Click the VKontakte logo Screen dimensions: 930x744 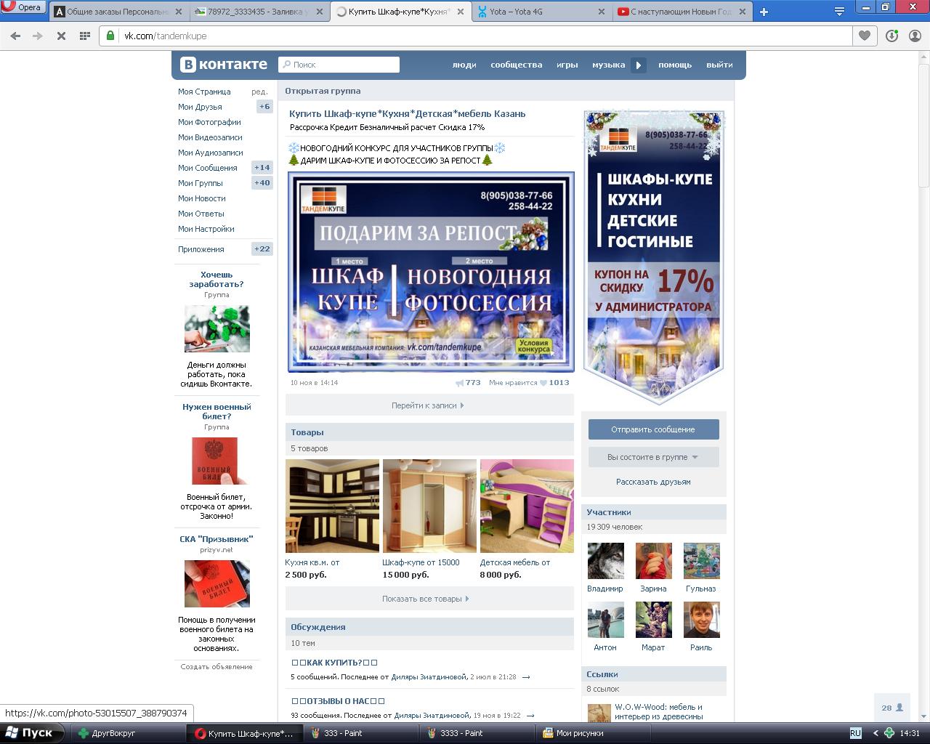[224, 64]
